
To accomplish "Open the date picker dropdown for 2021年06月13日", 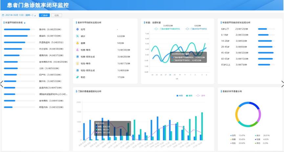I will [35, 15].
